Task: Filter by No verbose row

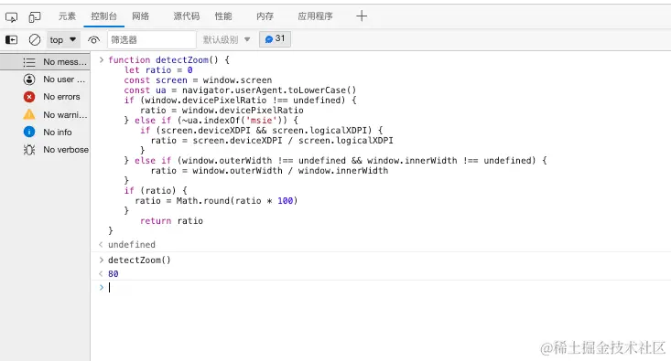Action: pyautogui.click(x=45, y=150)
